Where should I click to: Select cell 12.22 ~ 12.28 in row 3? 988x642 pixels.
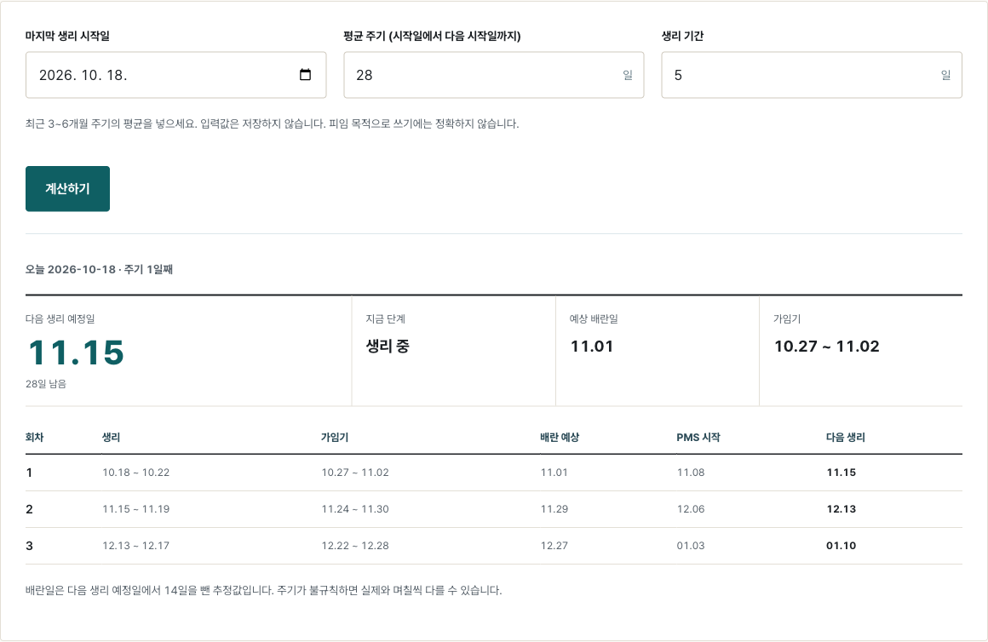tap(355, 546)
